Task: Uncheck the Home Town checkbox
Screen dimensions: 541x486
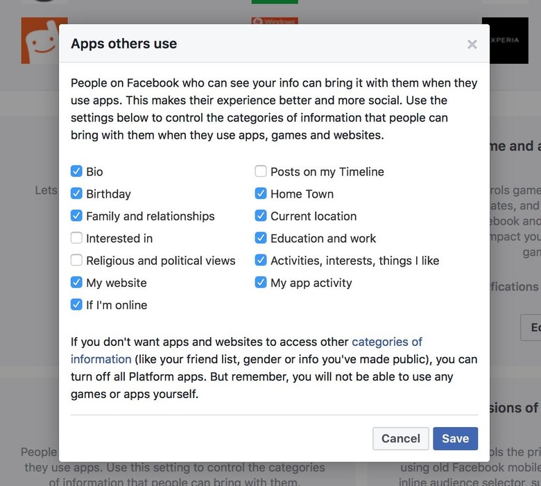Action: [x=261, y=194]
